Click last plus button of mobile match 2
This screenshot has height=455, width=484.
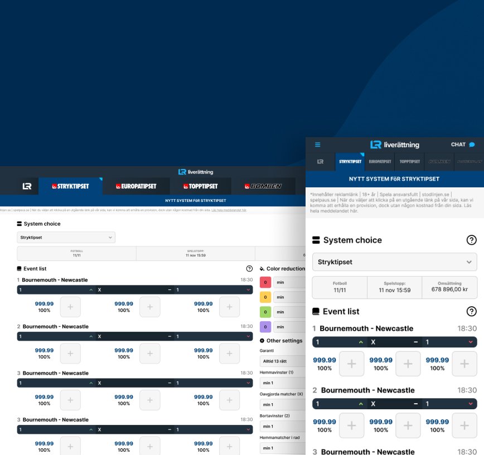click(464, 425)
